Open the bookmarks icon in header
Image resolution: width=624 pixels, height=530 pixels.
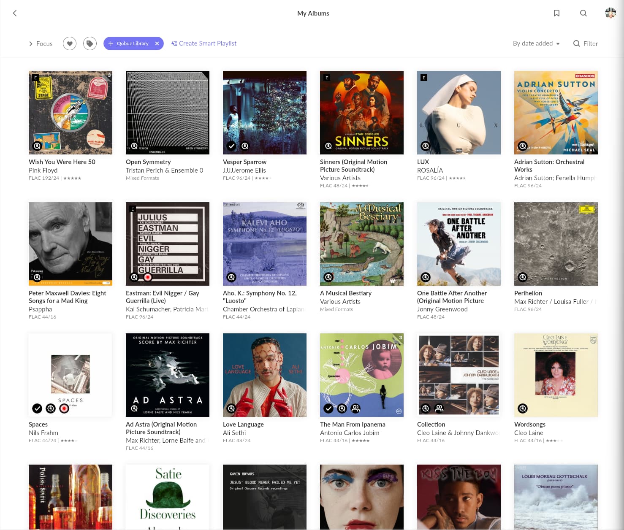[556, 13]
